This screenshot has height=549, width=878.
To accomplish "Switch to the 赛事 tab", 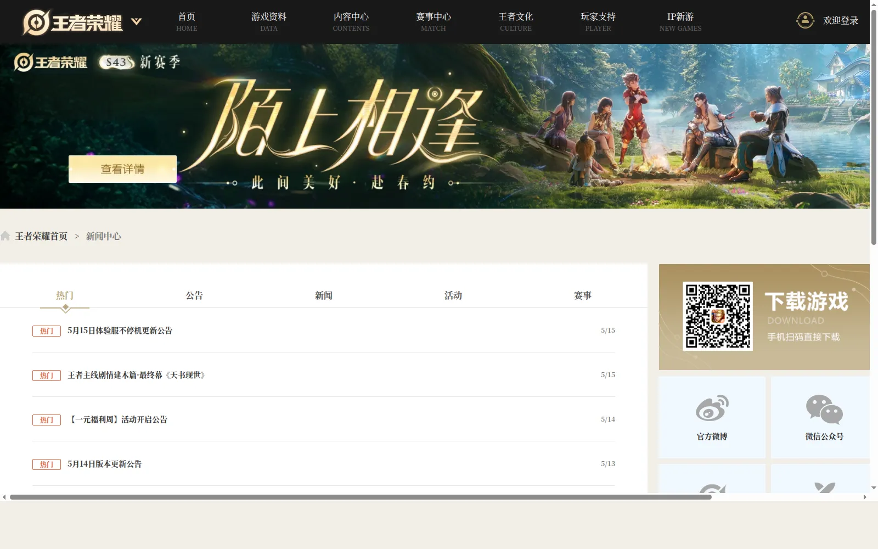I will click(583, 295).
